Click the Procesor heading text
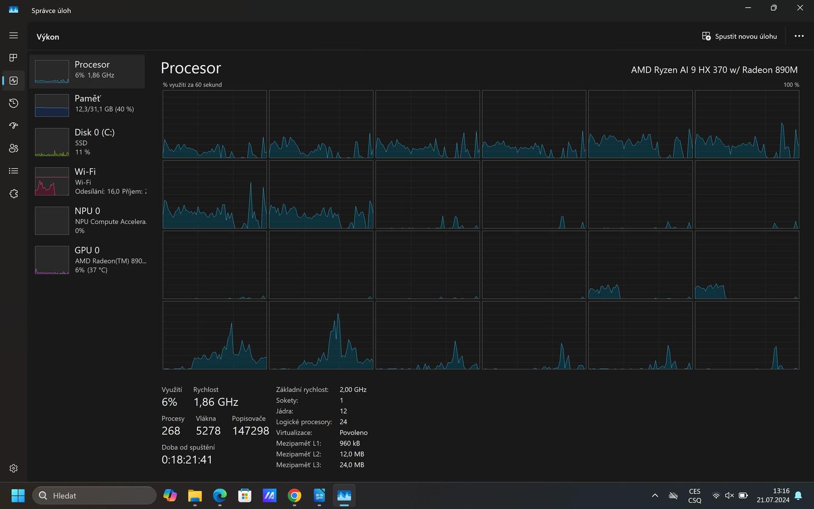Viewport: 814px width, 509px height. coord(191,68)
